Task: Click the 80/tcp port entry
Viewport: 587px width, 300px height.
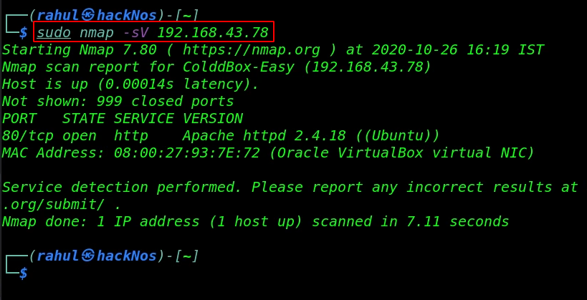Action: point(28,136)
